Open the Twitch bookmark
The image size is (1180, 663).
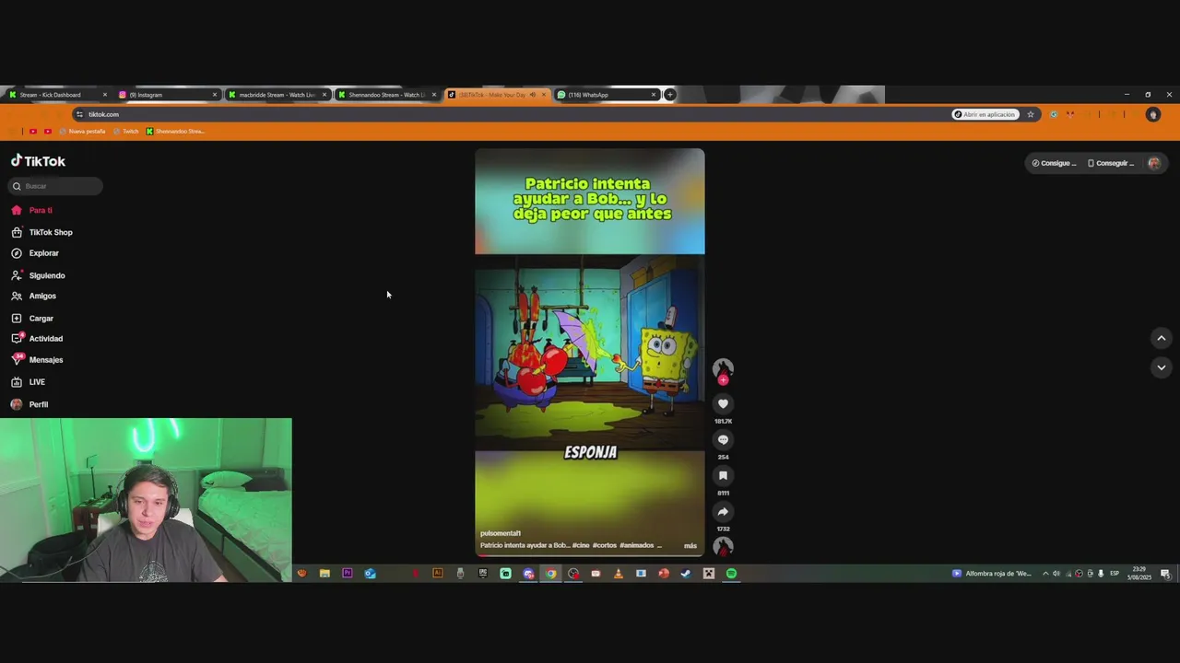(x=125, y=131)
